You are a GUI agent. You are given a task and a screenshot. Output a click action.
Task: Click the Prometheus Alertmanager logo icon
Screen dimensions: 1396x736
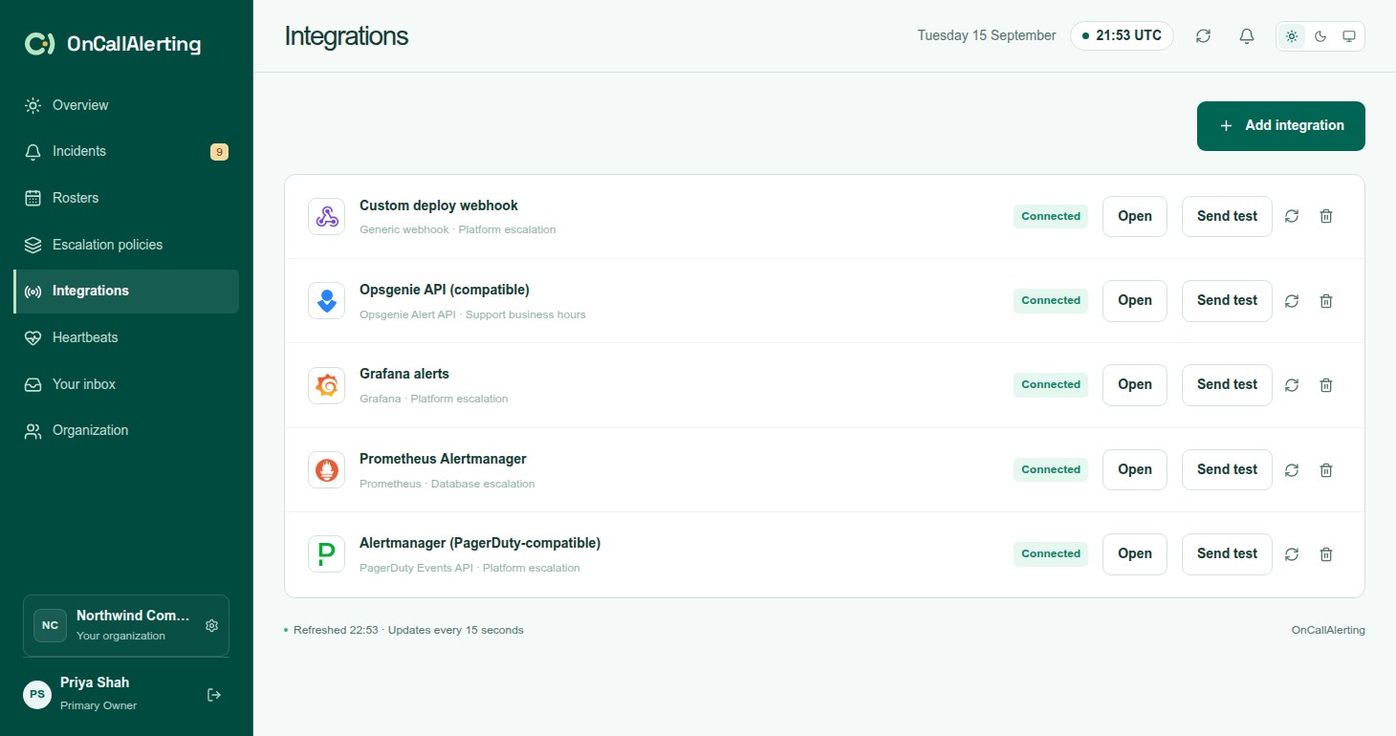[327, 469]
